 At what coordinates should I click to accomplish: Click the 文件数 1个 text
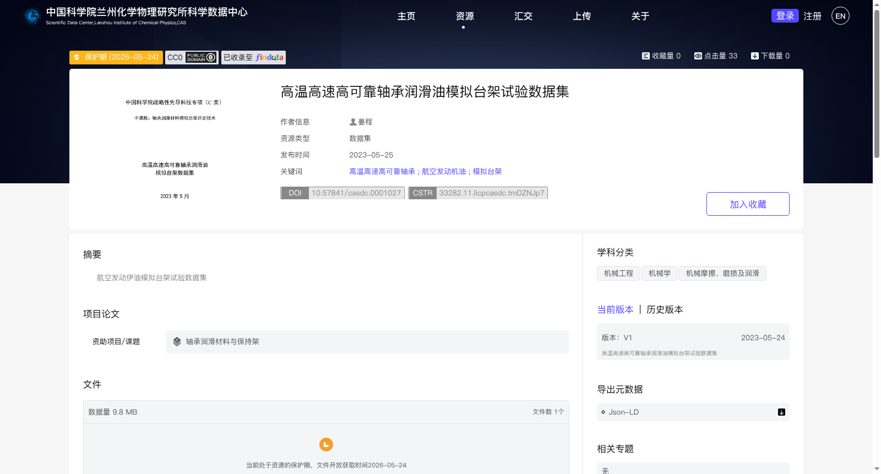click(x=548, y=412)
